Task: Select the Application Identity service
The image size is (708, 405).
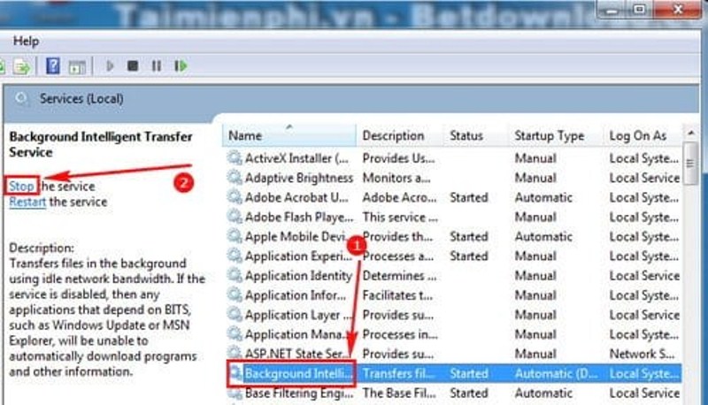Action: [454, 276]
